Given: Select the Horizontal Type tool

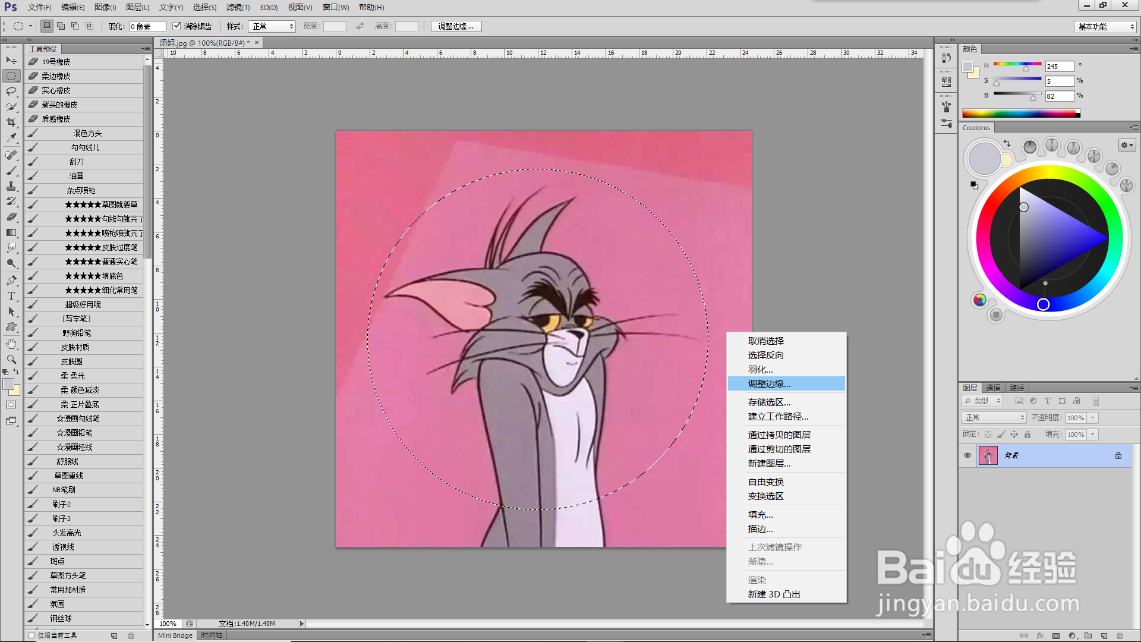Looking at the screenshot, I should pyautogui.click(x=11, y=295).
